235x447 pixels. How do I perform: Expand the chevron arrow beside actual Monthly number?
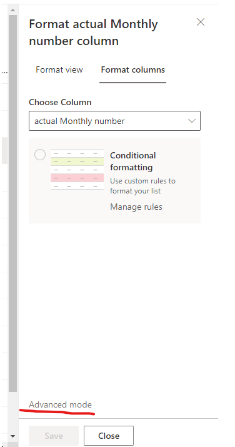point(192,121)
